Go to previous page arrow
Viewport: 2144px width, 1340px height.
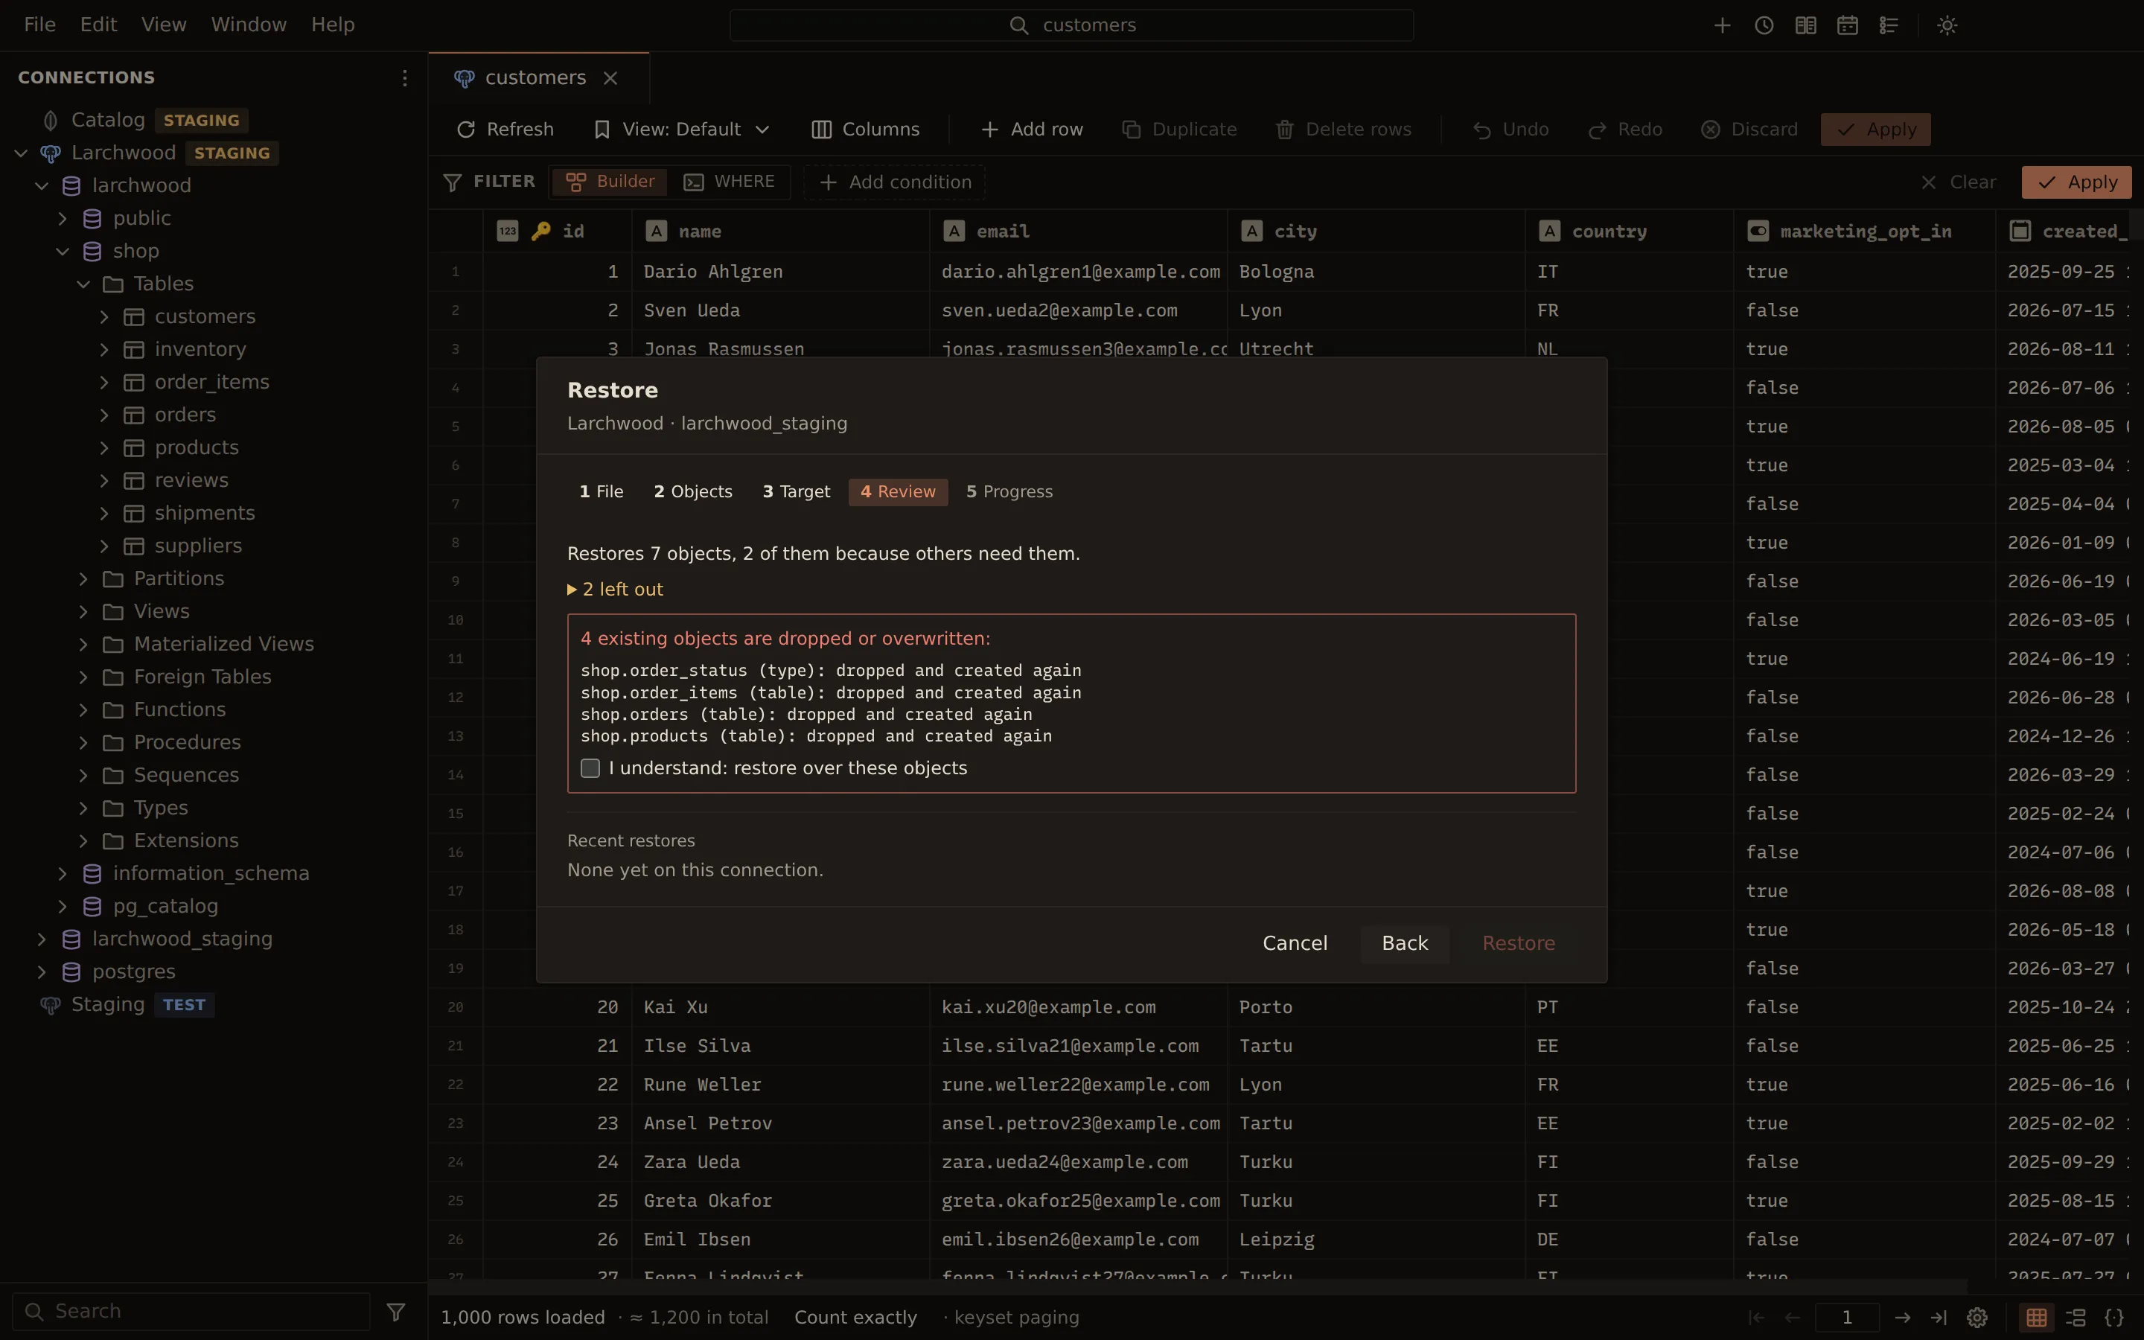click(x=1793, y=1318)
